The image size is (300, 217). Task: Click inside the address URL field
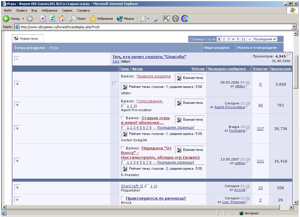[145, 27]
